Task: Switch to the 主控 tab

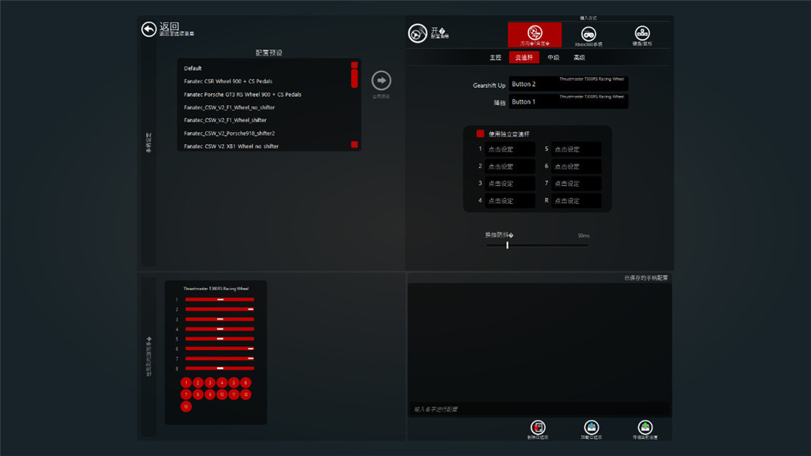Action: click(x=496, y=57)
